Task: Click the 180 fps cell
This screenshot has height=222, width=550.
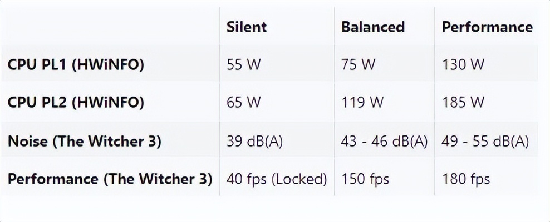Action: point(466,179)
